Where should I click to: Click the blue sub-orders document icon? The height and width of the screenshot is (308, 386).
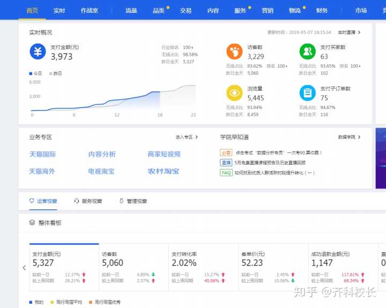pos(307,93)
